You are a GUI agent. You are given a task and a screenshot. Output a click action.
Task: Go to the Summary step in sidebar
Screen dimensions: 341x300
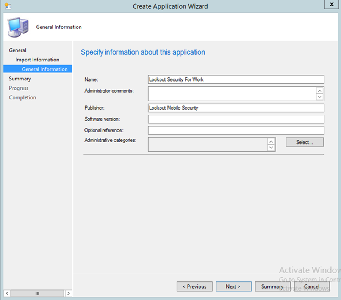[20, 79]
